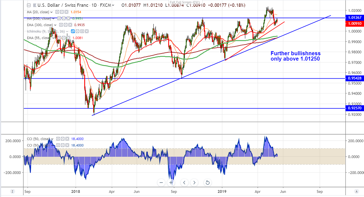Viewport: 364px width, 197px height.
Task: Remove the lower CCI (50, close) indicator
Action: pos(67,145)
